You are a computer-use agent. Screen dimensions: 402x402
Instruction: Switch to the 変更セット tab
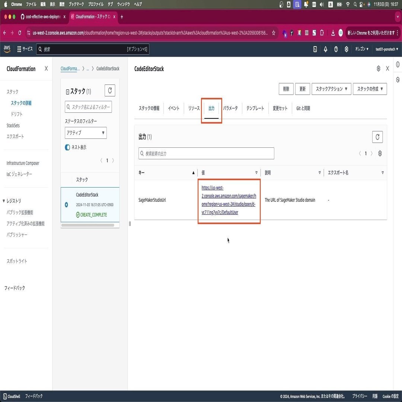pyautogui.click(x=280, y=108)
